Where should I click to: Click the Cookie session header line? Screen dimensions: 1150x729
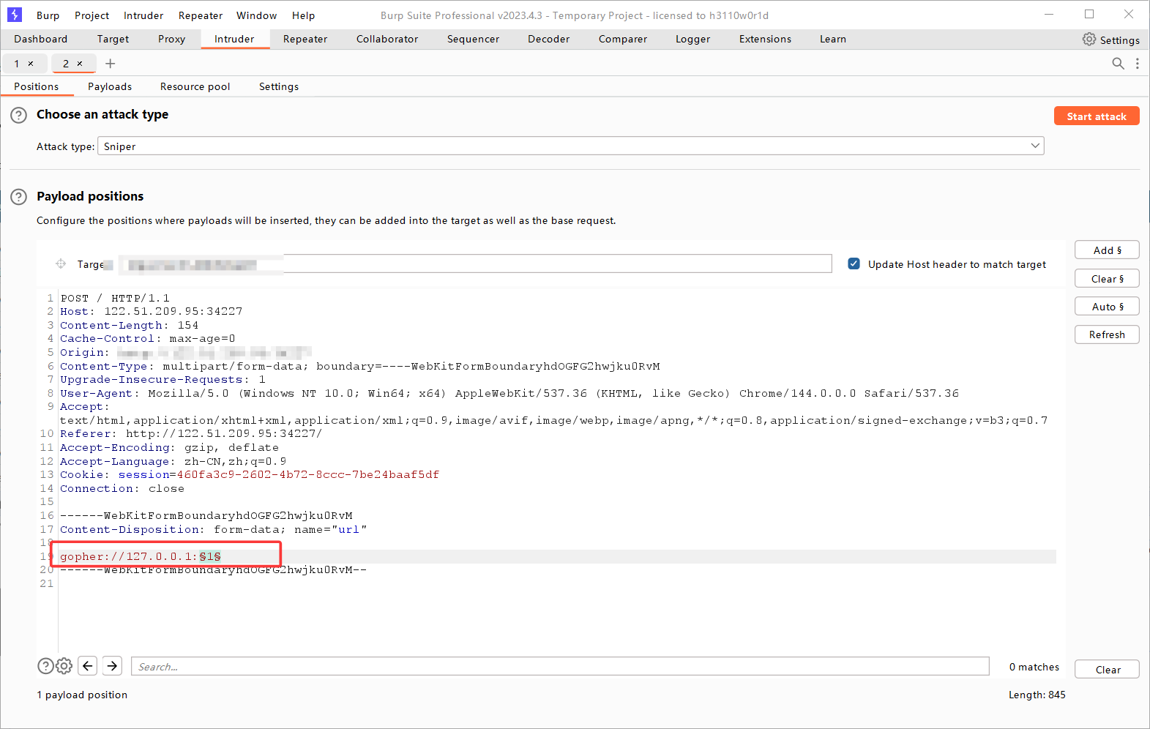pos(250,475)
